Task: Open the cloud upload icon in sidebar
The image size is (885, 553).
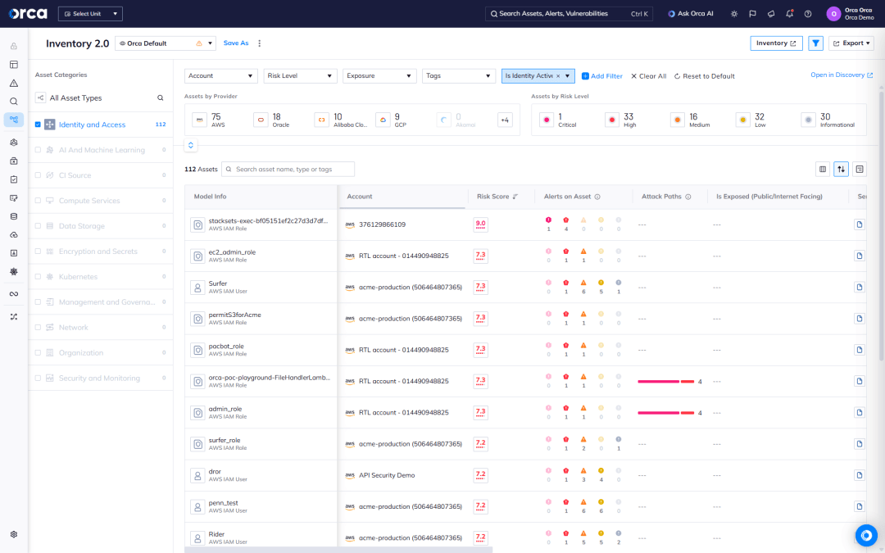Action: coord(14,235)
